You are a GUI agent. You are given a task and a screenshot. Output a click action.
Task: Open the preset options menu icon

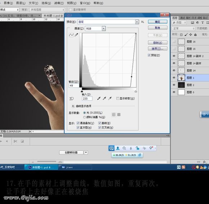143,22
